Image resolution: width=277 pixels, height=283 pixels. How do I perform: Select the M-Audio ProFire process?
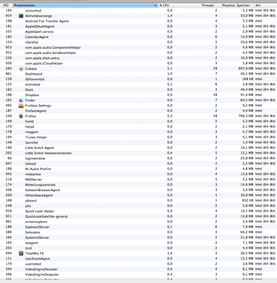point(38,169)
